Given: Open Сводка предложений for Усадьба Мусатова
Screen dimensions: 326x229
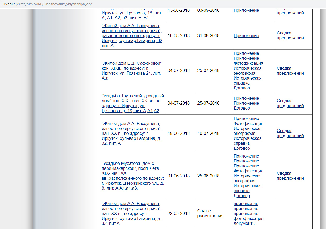Looking at the screenshot, I should tap(290, 176).
